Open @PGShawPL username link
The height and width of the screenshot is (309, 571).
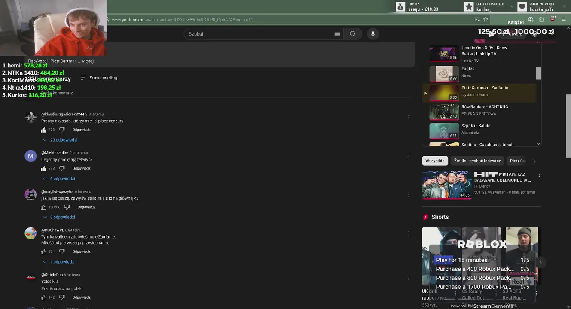tap(52, 230)
